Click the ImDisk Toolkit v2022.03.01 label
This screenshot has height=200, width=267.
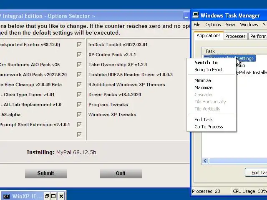(118, 45)
